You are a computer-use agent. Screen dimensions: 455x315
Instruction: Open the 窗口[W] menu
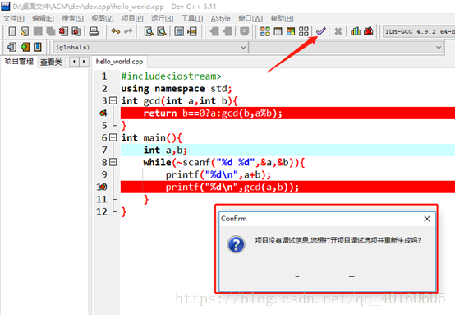click(250, 19)
